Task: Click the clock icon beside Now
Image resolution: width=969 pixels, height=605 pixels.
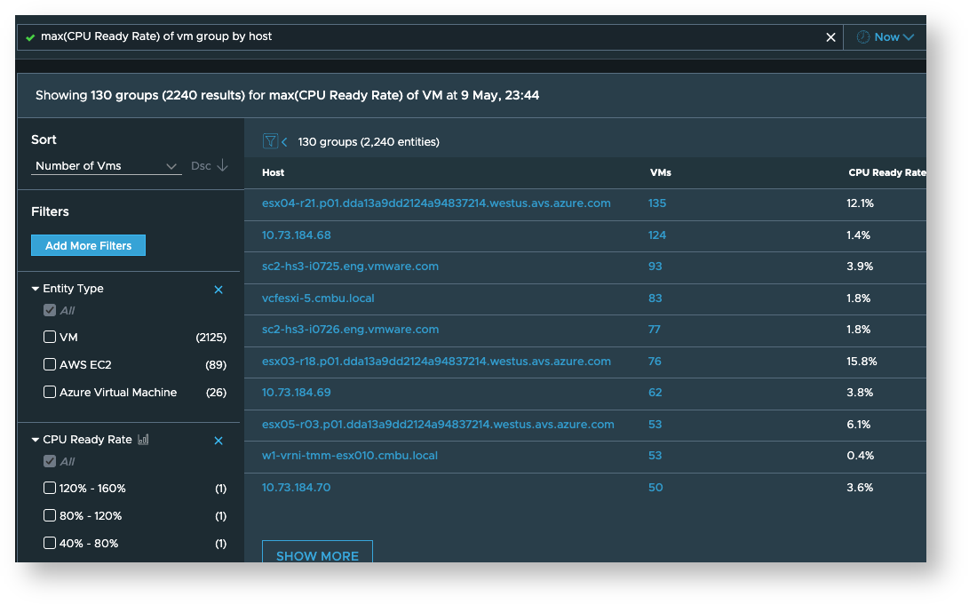Action: point(862,37)
